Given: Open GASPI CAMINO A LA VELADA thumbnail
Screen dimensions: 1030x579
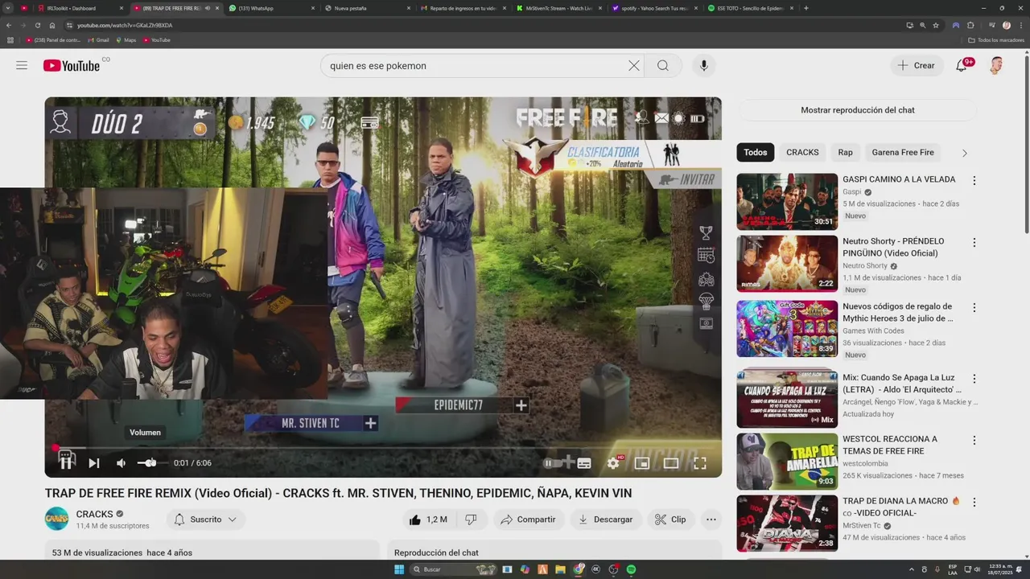Looking at the screenshot, I should [787, 202].
